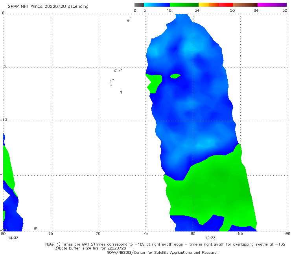
Task: Click the "3)Data buffer is 24 hrs" note line
Action: pyautogui.click(x=90, y=248)
